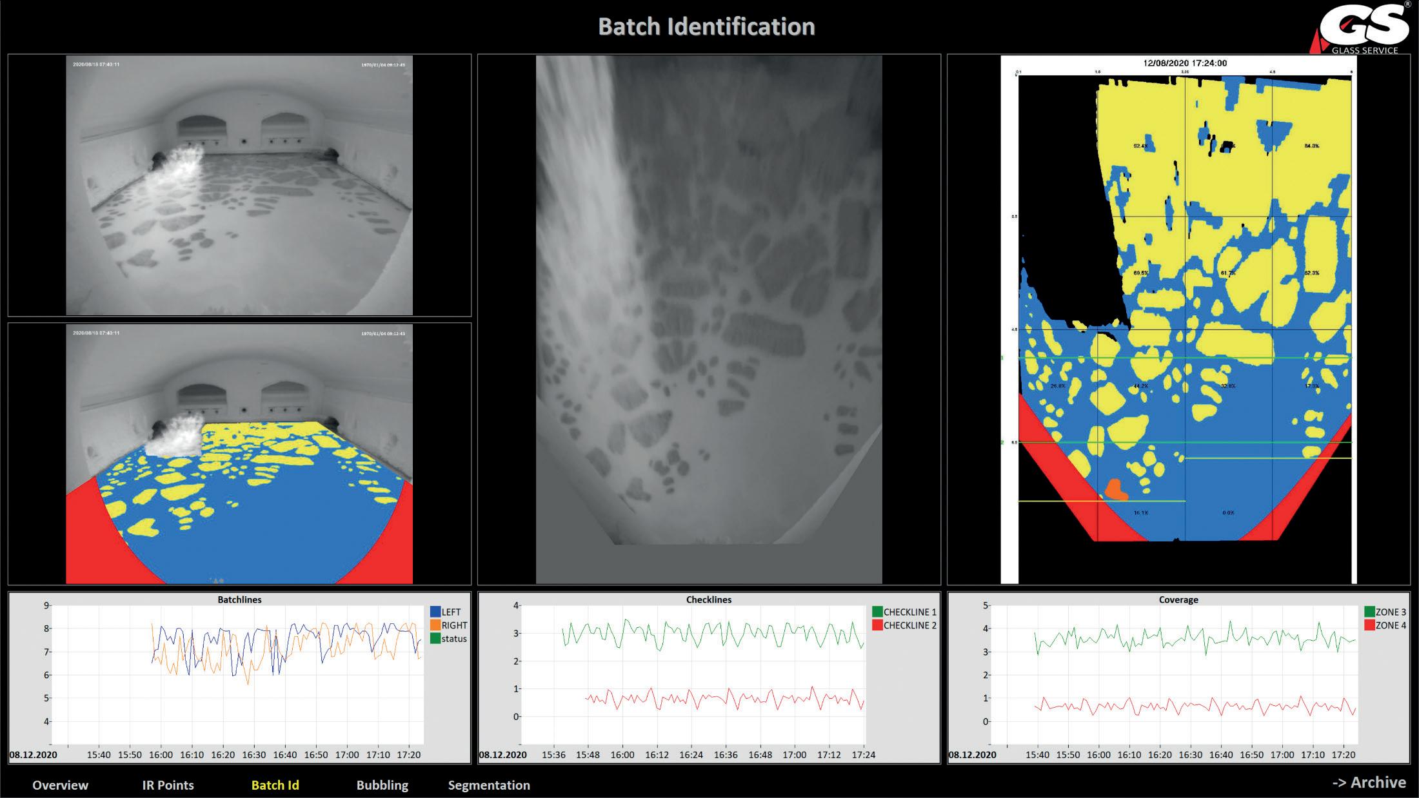Click the orange RIGHT legend swatch

coord(435,625)
